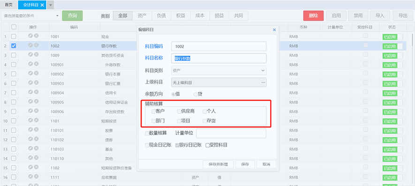Filter by the 损益 category tab
This screenshot has width=415, height=186.
click(219, 15)
